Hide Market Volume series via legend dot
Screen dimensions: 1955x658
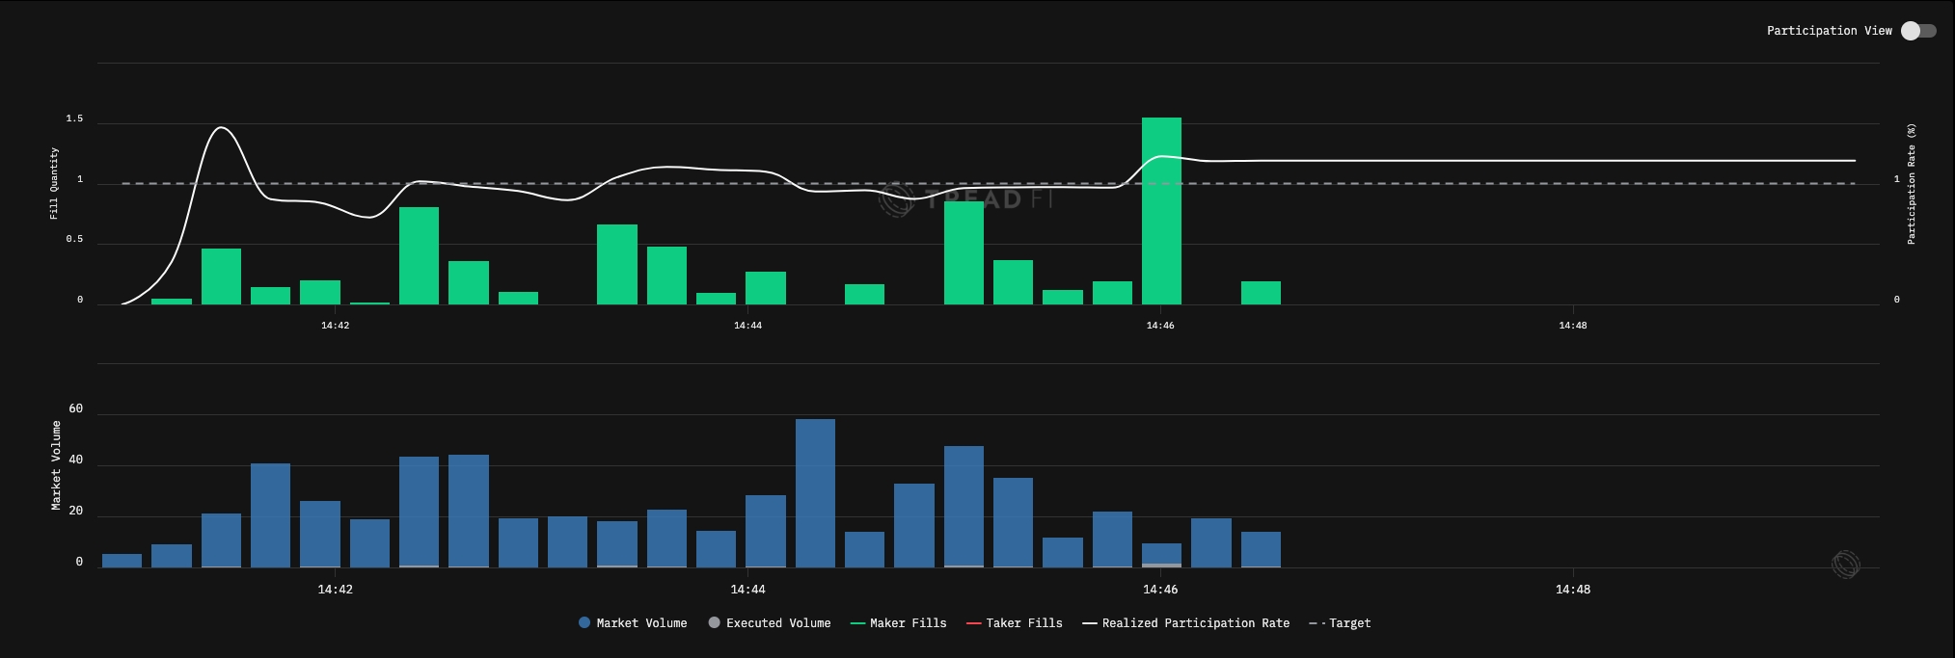click(x=584, y=623)
